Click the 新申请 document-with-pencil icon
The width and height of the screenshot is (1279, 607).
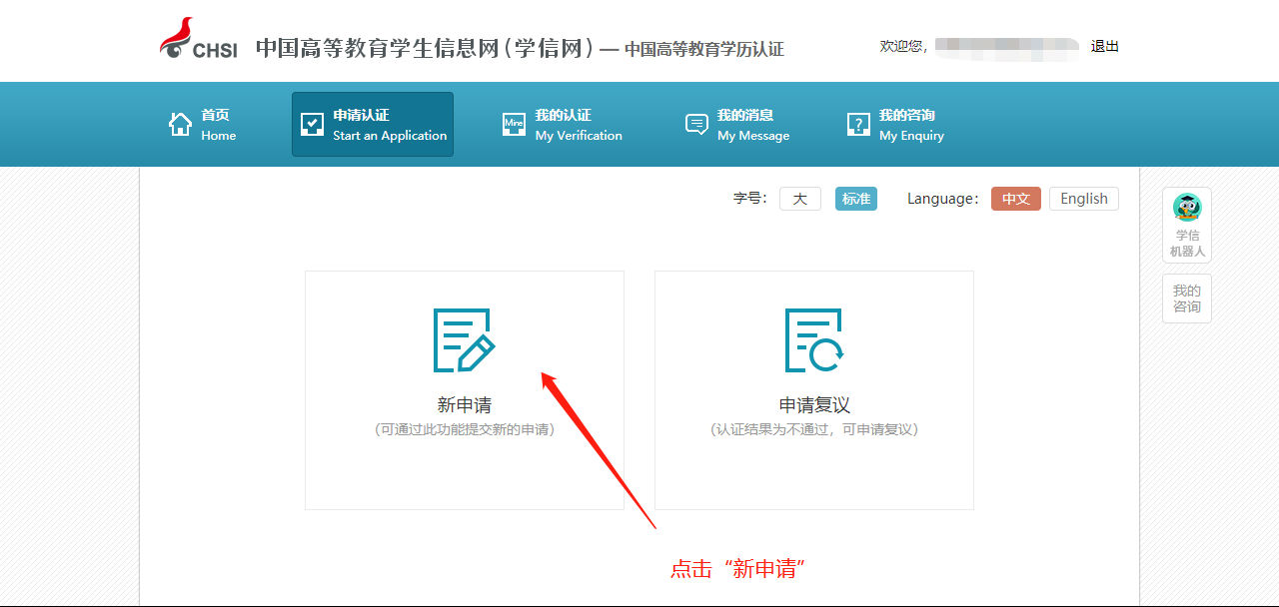click(x=464, y=340)
